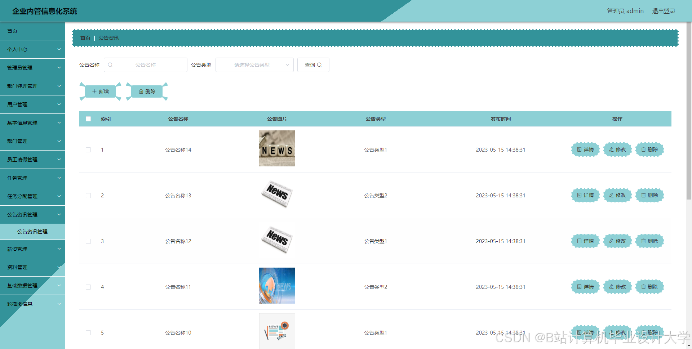
Task: Click the 查询 search button
Action: tap(313, 65)
